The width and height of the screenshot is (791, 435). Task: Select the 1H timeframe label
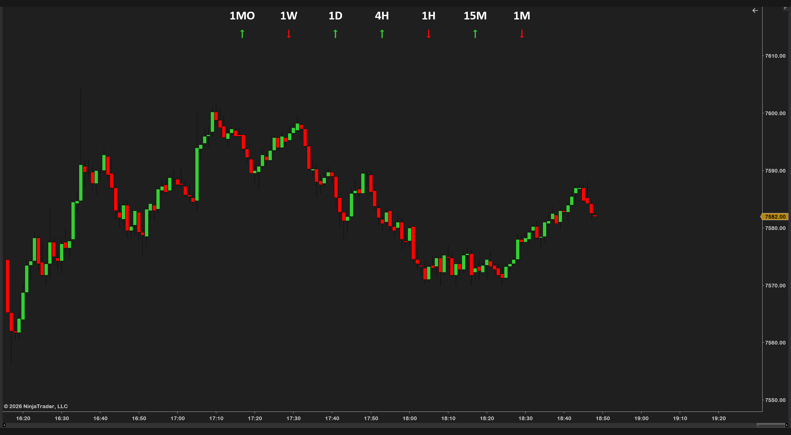(429, 16)
